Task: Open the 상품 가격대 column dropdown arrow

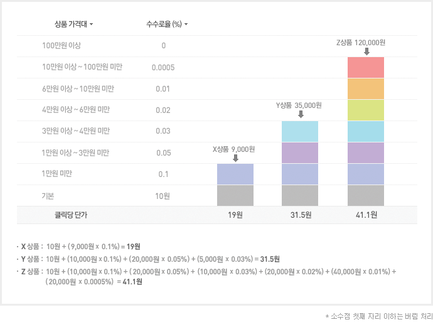Action: 92,25
